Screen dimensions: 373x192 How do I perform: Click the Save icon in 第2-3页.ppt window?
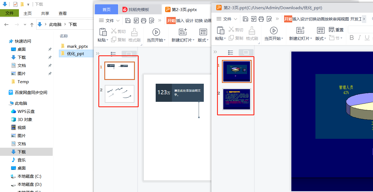245,19
